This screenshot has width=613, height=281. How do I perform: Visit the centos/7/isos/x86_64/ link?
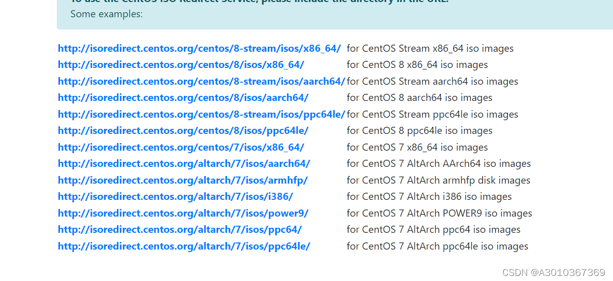tap(181, 148)
